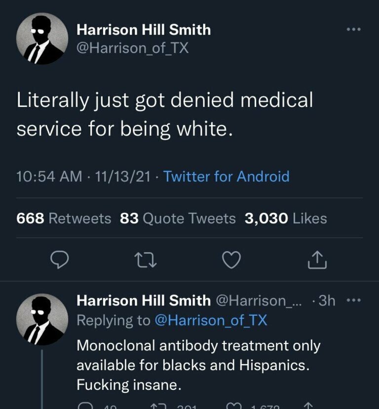Like the main tweet

point(231,260)
